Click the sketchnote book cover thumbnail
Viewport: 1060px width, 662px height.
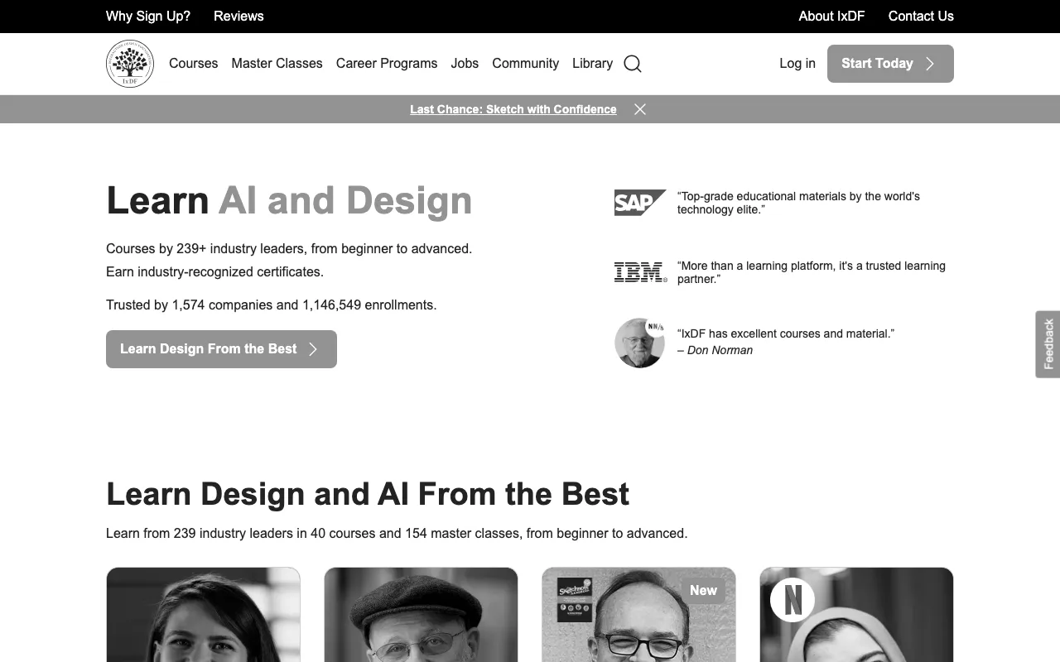(575, 600)
